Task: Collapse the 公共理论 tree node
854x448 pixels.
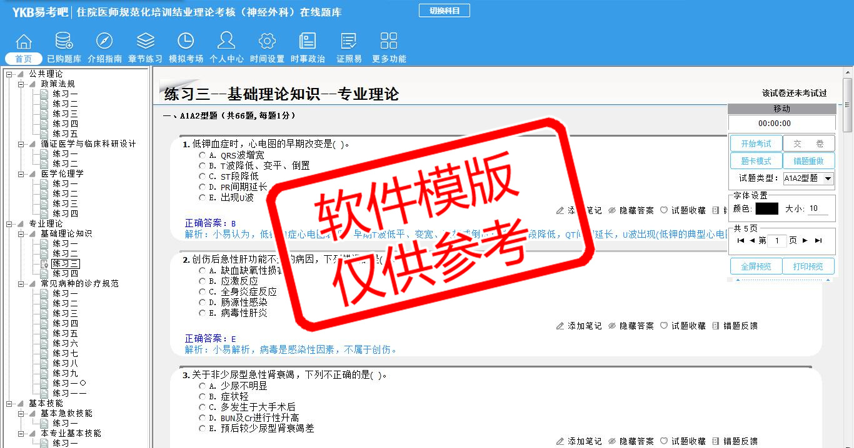Action: (9, 74)
